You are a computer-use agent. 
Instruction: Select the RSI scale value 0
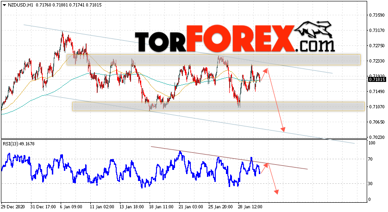point(369,200)
